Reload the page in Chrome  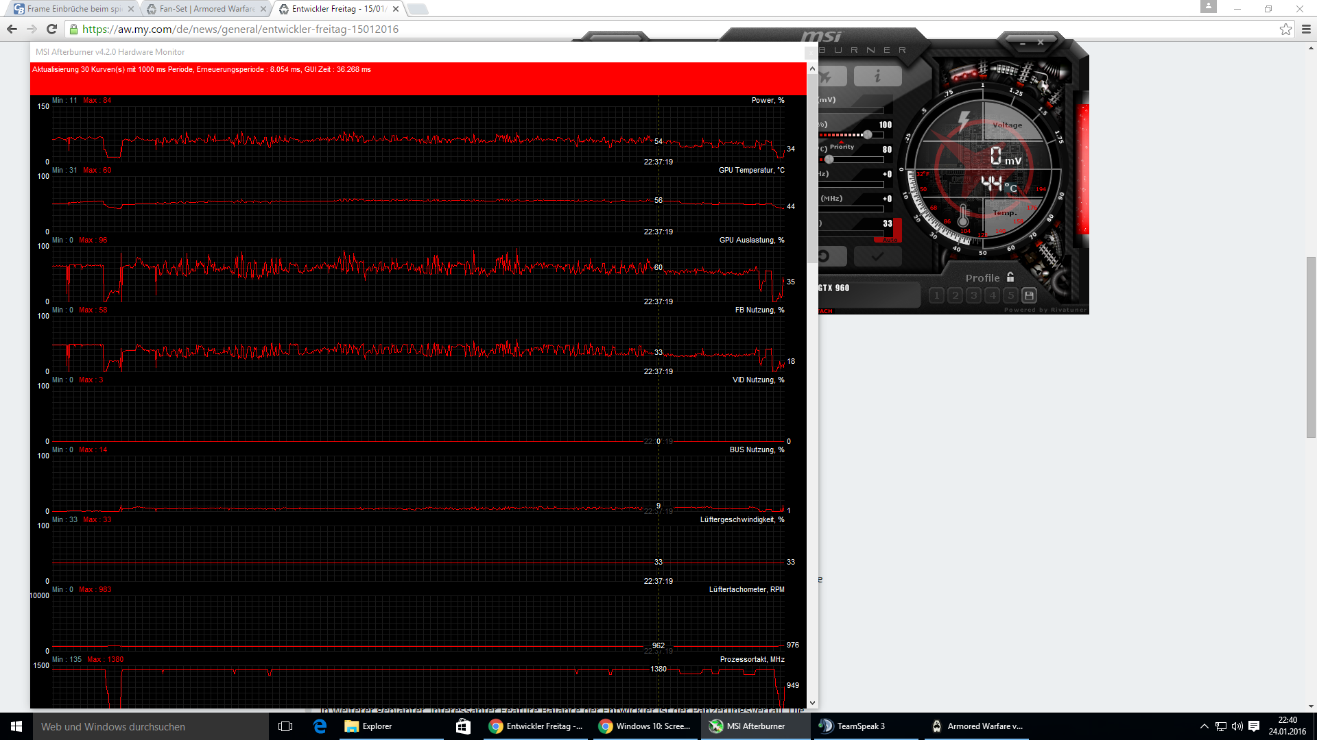point(51,29)
